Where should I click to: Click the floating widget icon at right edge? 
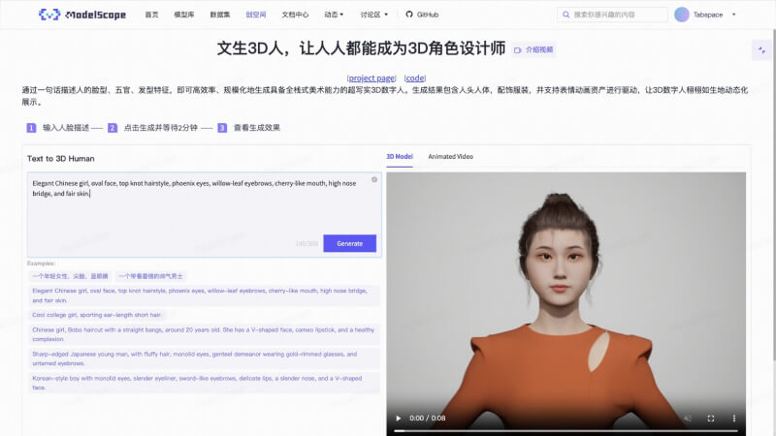tap(761, 49)
